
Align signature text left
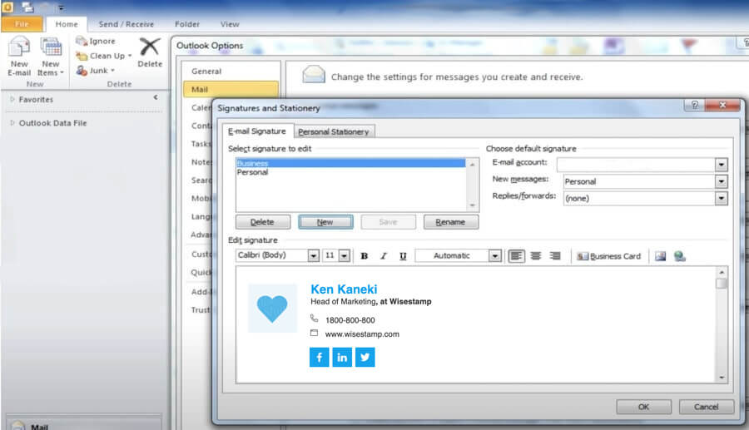(516, 256)
